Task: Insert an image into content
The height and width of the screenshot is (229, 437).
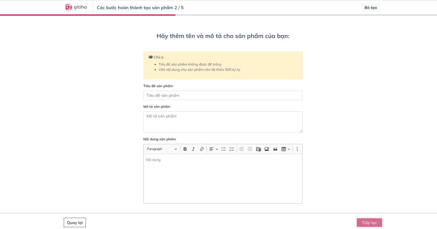Action: click(x=267, y=149)
